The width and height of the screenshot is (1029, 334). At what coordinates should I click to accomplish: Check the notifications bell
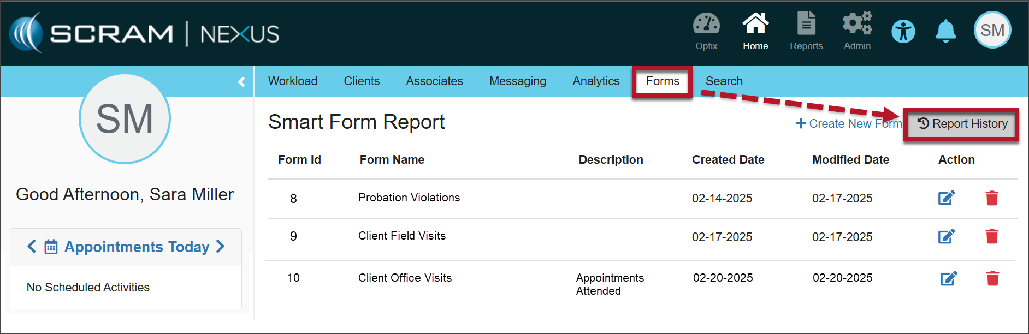click(945, 31)
